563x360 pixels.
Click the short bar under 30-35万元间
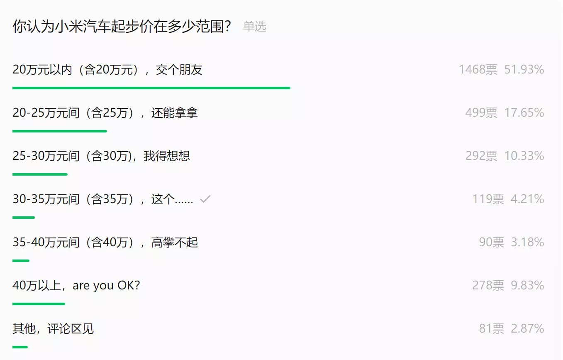[24, 218]
